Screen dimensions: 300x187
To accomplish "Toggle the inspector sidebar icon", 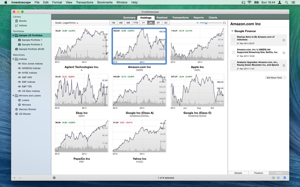I will coord(284,178).
